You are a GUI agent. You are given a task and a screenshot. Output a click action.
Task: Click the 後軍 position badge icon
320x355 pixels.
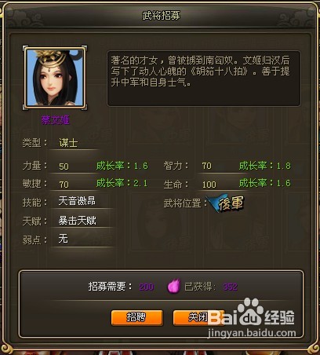(227, 203)
